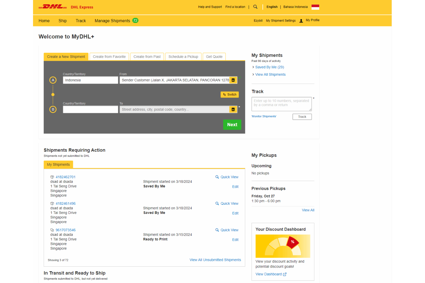Click the Manage Shipments 72 badge

coord(135,20)
